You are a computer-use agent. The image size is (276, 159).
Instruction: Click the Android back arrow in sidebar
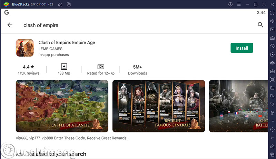(272, 138)
